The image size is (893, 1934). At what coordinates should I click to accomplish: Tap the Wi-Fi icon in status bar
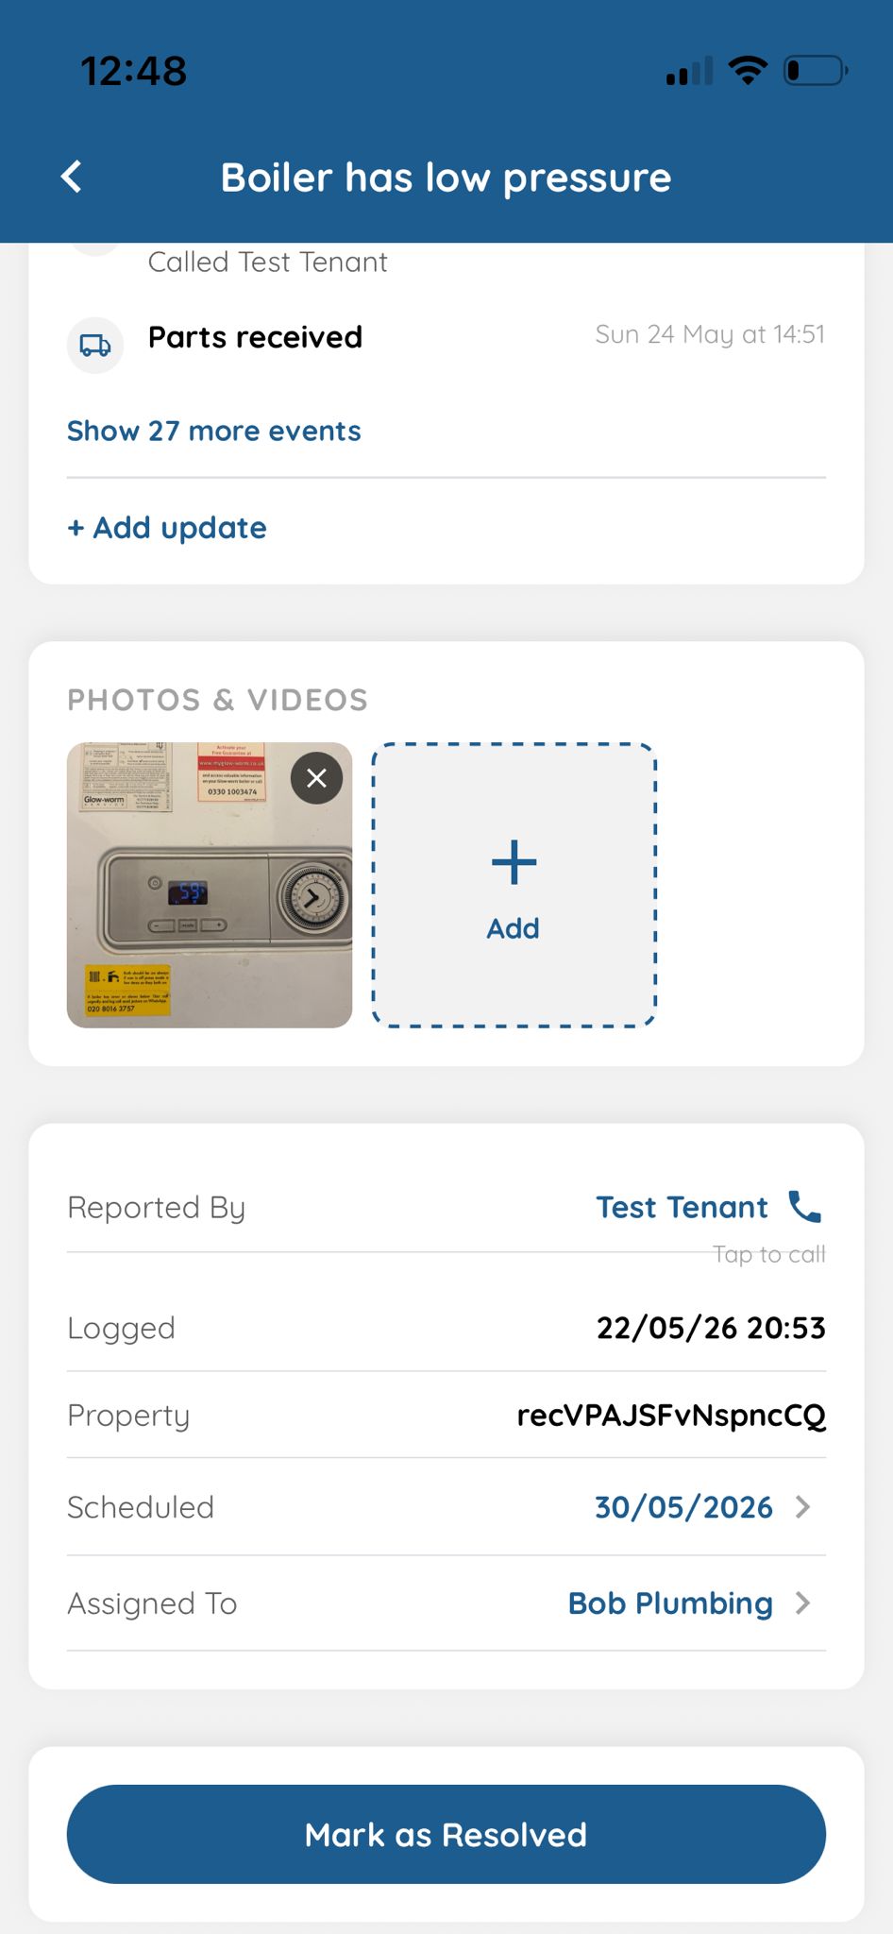[748, 71]
